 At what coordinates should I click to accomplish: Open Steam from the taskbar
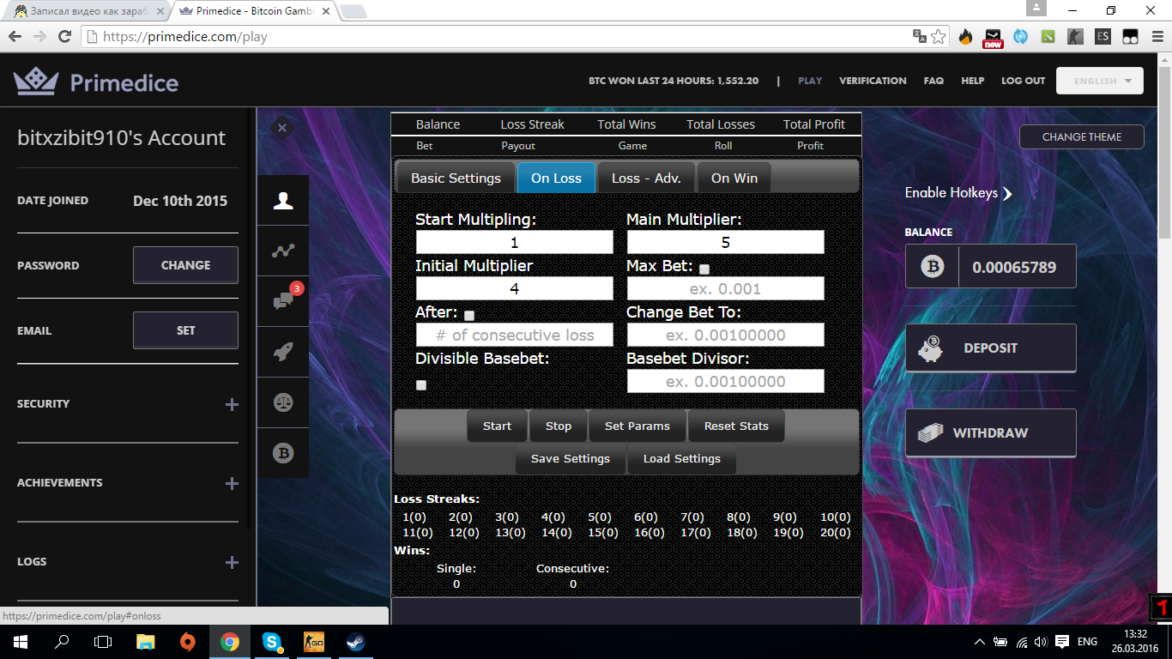tap(355, 641)
